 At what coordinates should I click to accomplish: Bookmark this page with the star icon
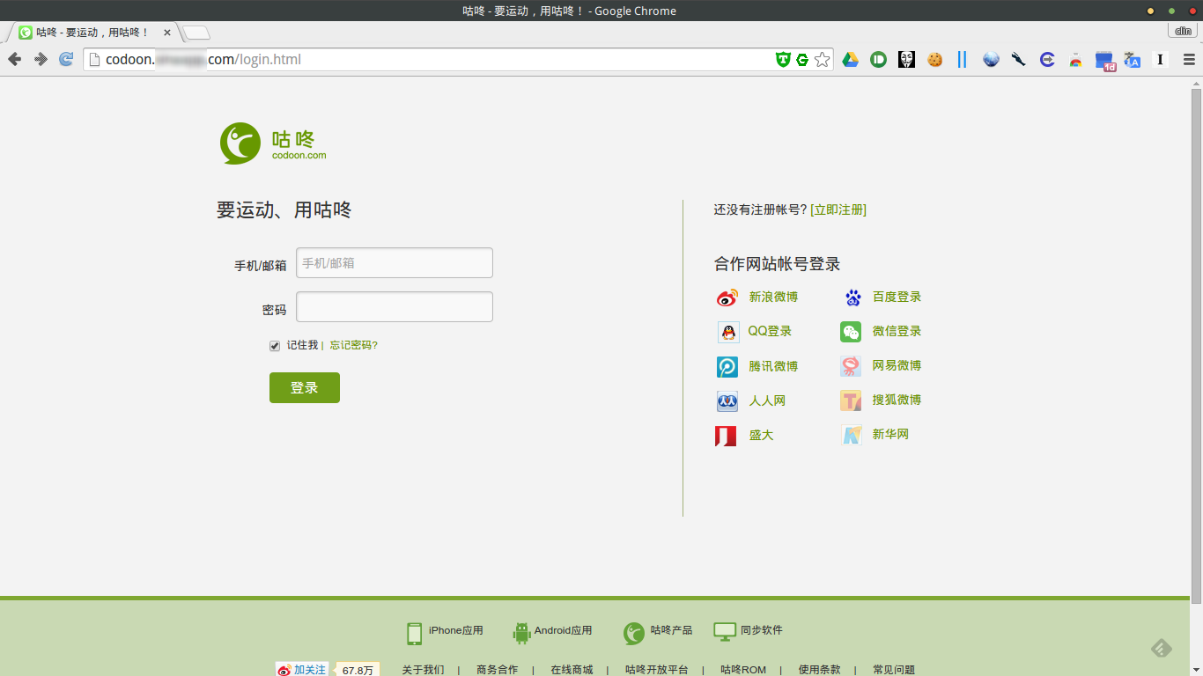click(822, 60)
